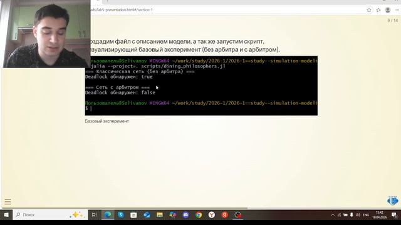
Task: Open network status tray icon
Action: pyautogui.click(x=339, y=215)
